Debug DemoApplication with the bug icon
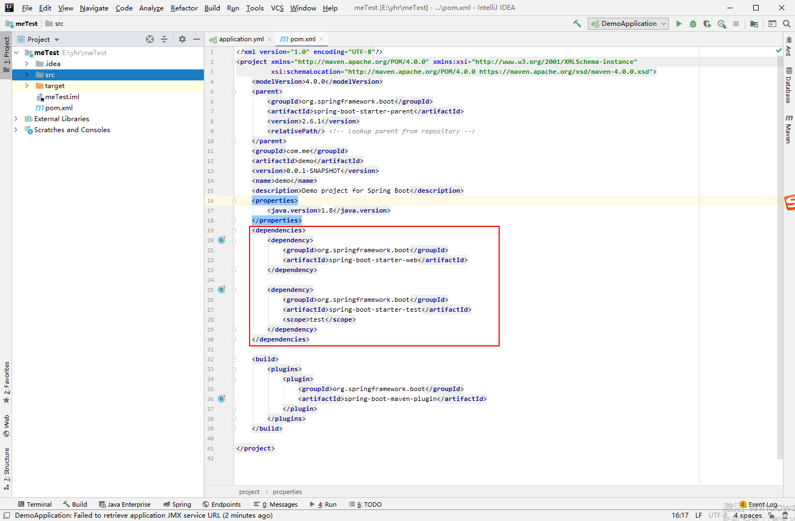This screenshot has height=521, width=795. 693,24
